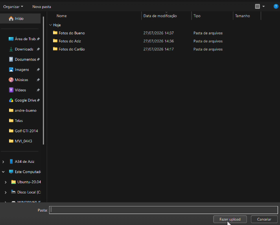This screenshot has height=225, width=280.
Task: Open the Organizar dropdown menu
Action: [x=13, y=7]
